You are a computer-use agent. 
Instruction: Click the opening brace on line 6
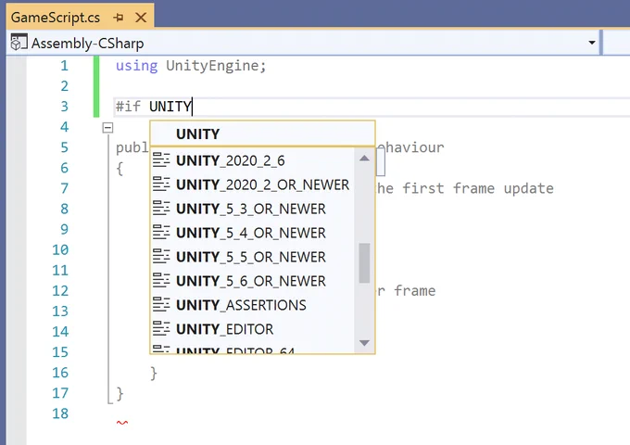[x=120, y=168]
